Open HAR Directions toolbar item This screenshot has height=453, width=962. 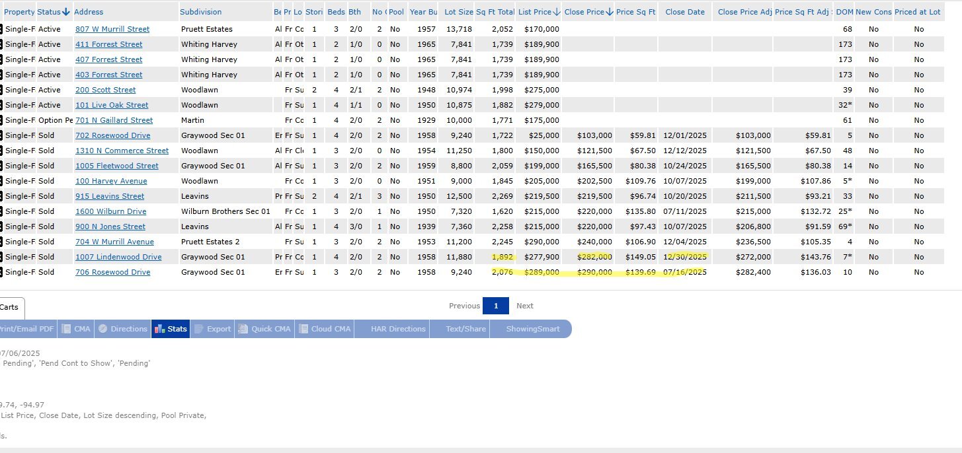[391, 329]
